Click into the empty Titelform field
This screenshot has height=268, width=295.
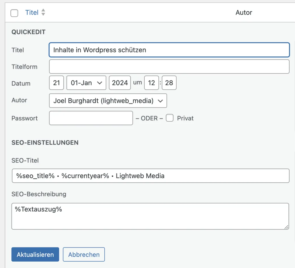pyautogui.click(x=169, y=67)
